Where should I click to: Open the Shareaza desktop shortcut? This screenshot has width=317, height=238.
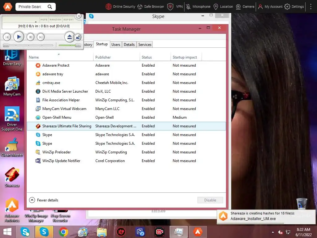12,177
